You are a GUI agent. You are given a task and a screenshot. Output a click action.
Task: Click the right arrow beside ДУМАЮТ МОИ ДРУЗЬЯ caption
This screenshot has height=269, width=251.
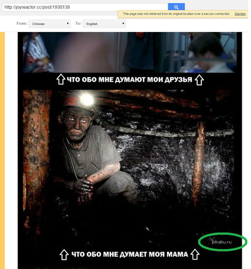point(199,80)
